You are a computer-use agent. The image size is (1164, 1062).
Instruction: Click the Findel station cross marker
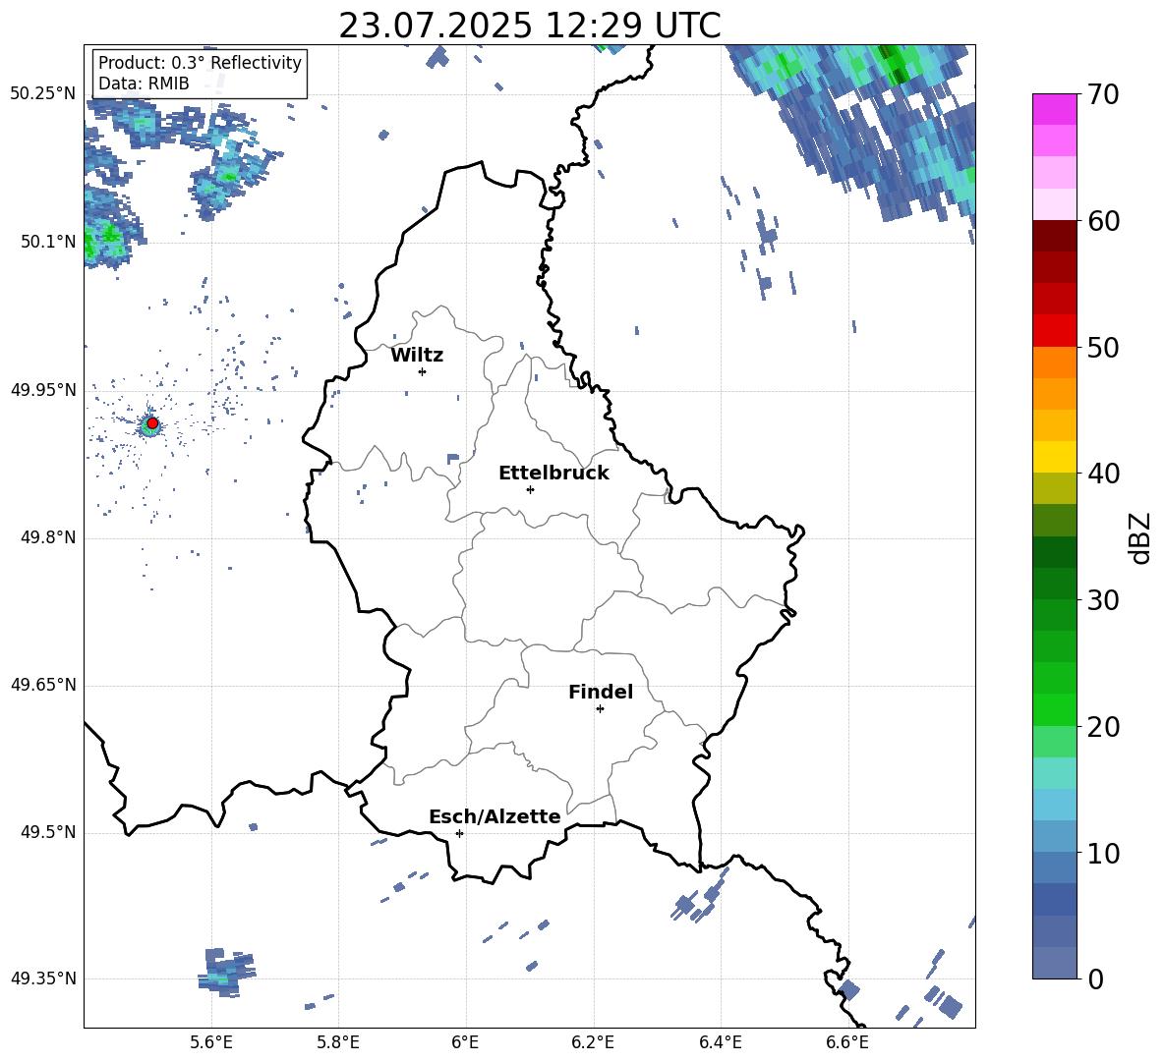pos(600,709)
